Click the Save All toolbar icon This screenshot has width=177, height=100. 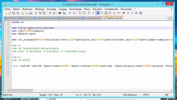[18, 13]
